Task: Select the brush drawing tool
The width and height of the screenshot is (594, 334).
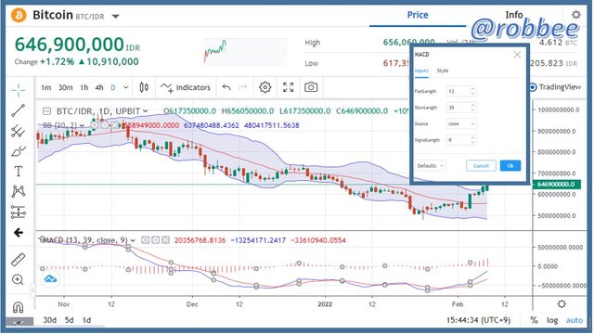Action: click(18, 151)
